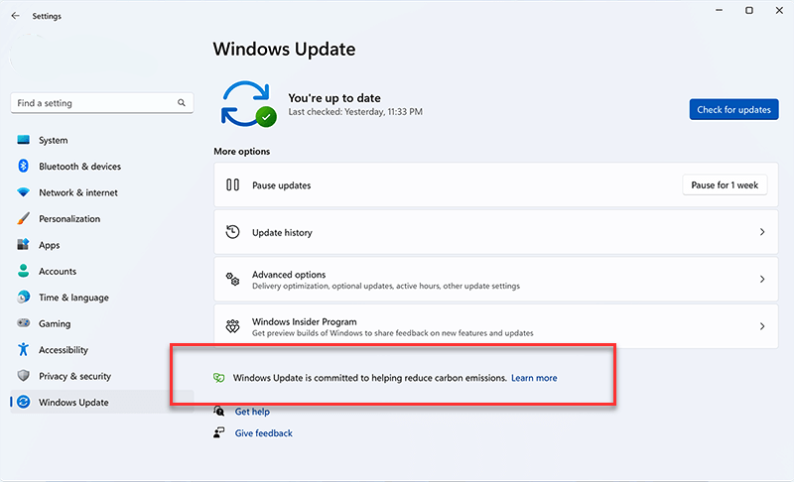
Task: Click the Windows Insider Program row title
Action: click(x=305, y=321)
